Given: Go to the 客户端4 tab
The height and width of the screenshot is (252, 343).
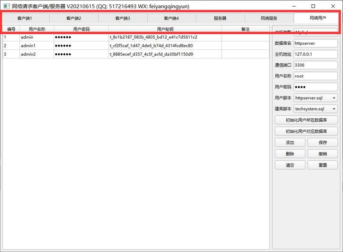Looking at the screenshot, I should pyautogui.click(x=171, y=19).
